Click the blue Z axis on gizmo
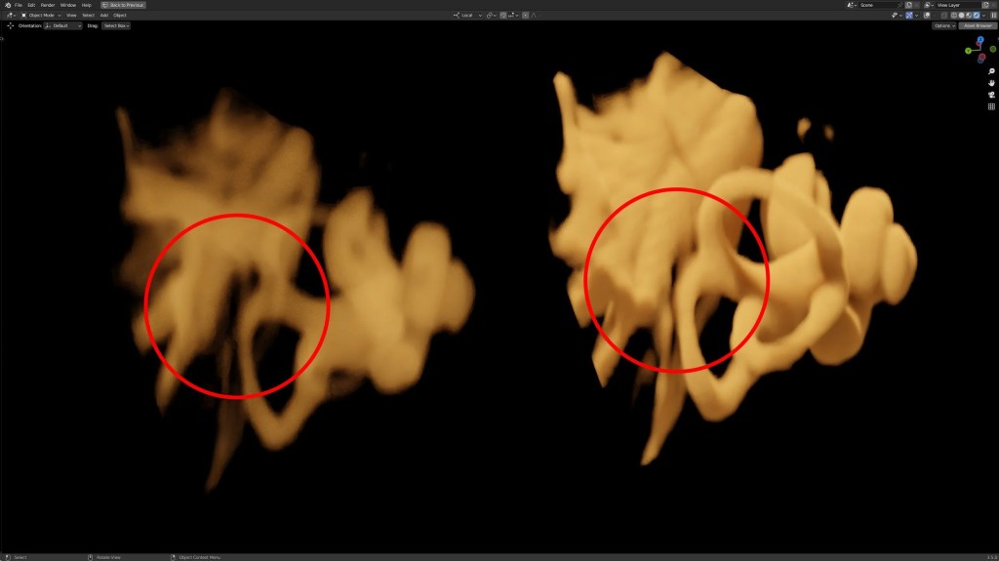The height and width of the screenshot is (561, 999). point(980,40)
